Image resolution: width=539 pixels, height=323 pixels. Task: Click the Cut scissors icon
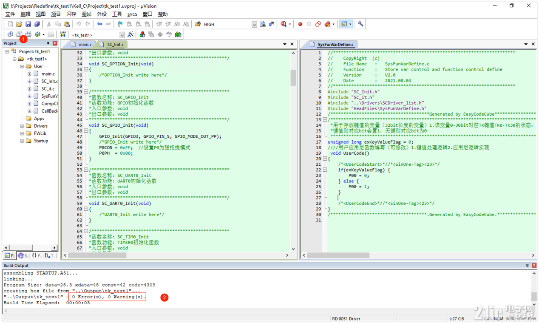[x=49, y=24]
